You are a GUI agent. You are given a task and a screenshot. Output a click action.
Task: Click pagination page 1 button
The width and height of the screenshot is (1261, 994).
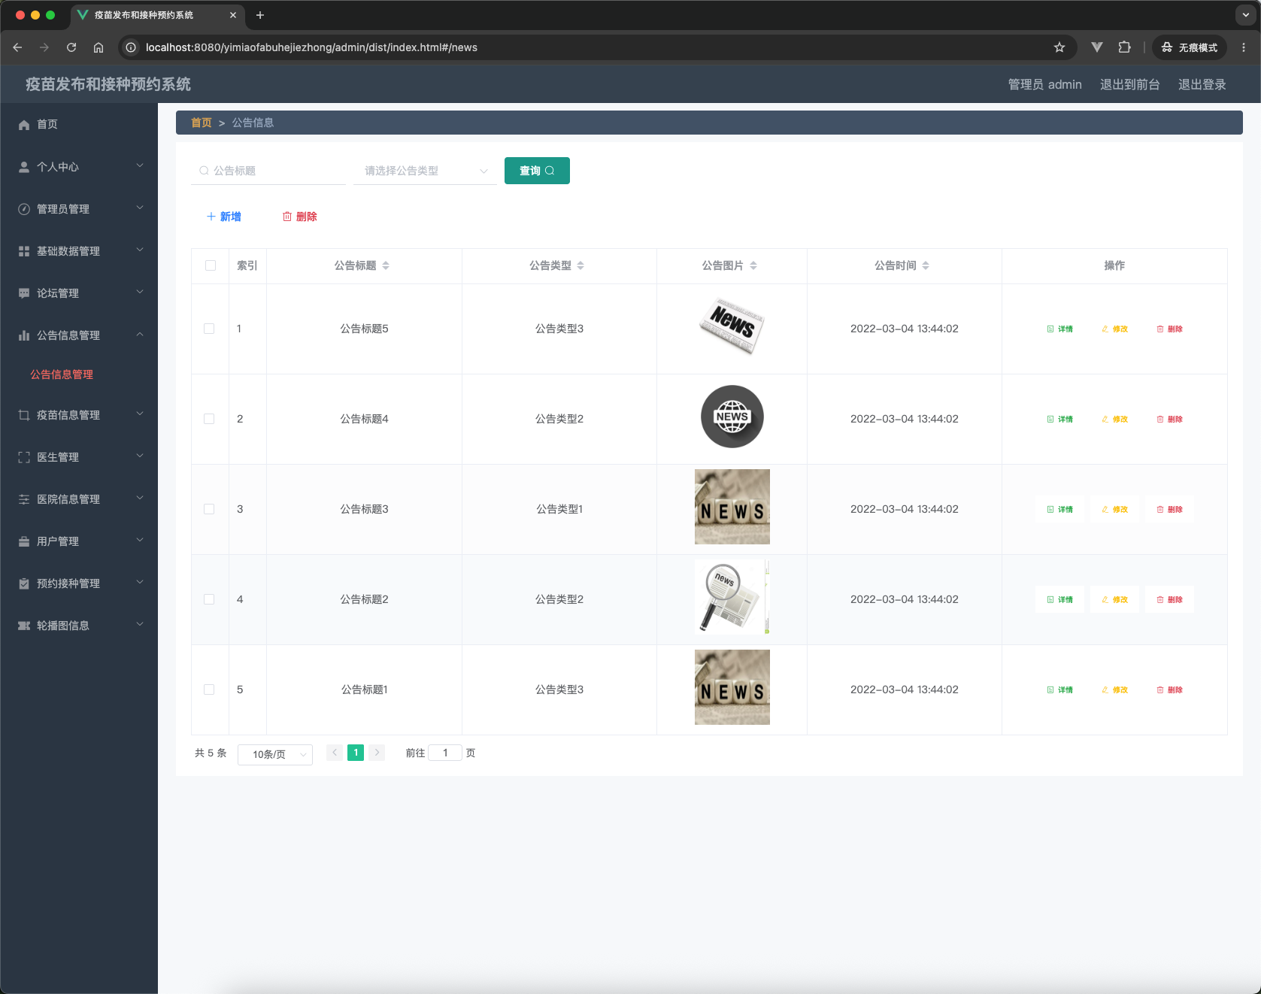pos(356,753)
